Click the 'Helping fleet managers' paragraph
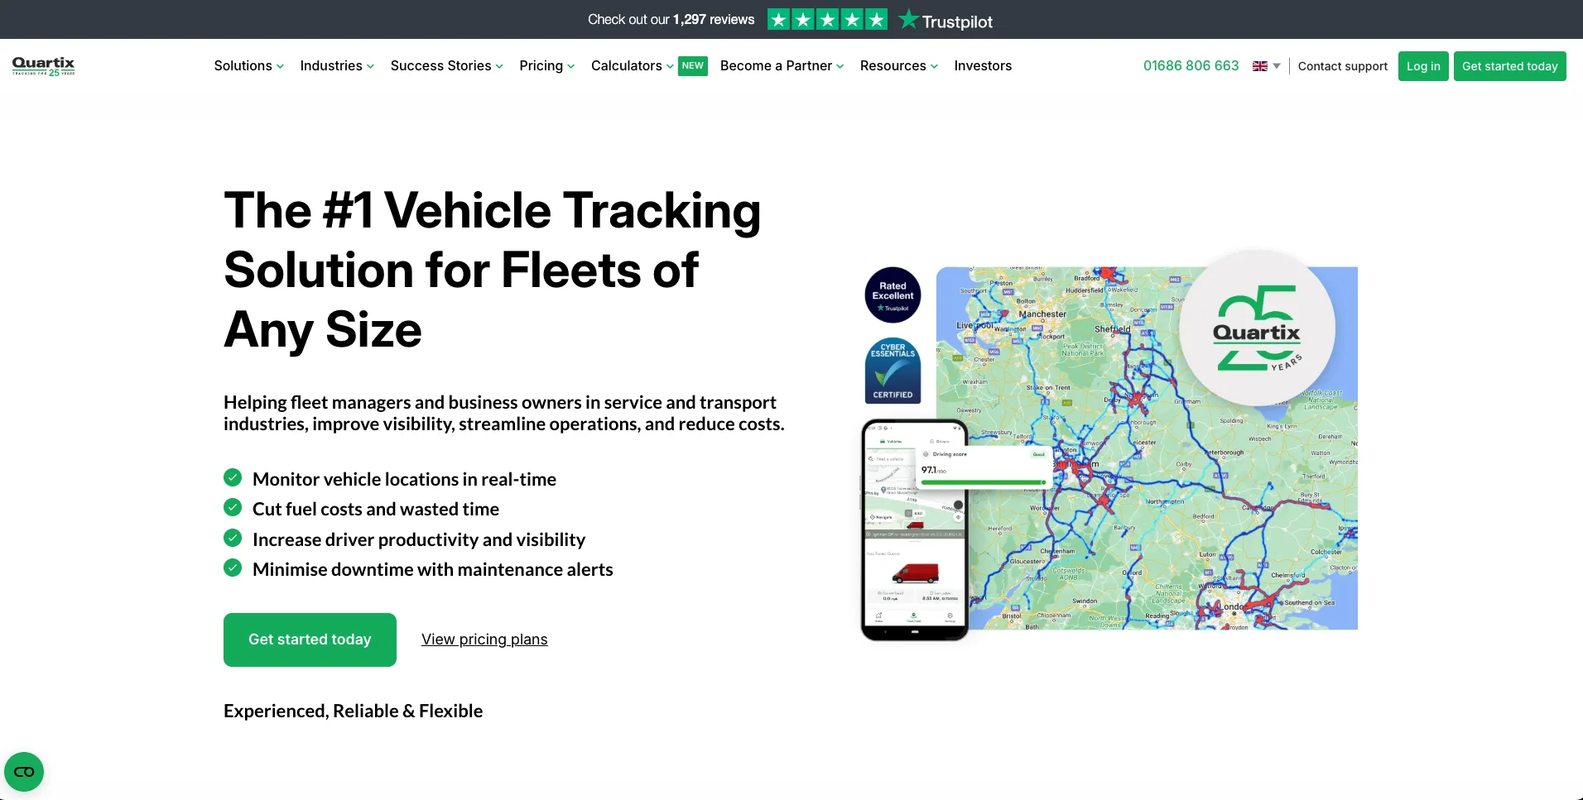Image resolution: width=1583 pixels, height=800 pixels. [504, 413]
